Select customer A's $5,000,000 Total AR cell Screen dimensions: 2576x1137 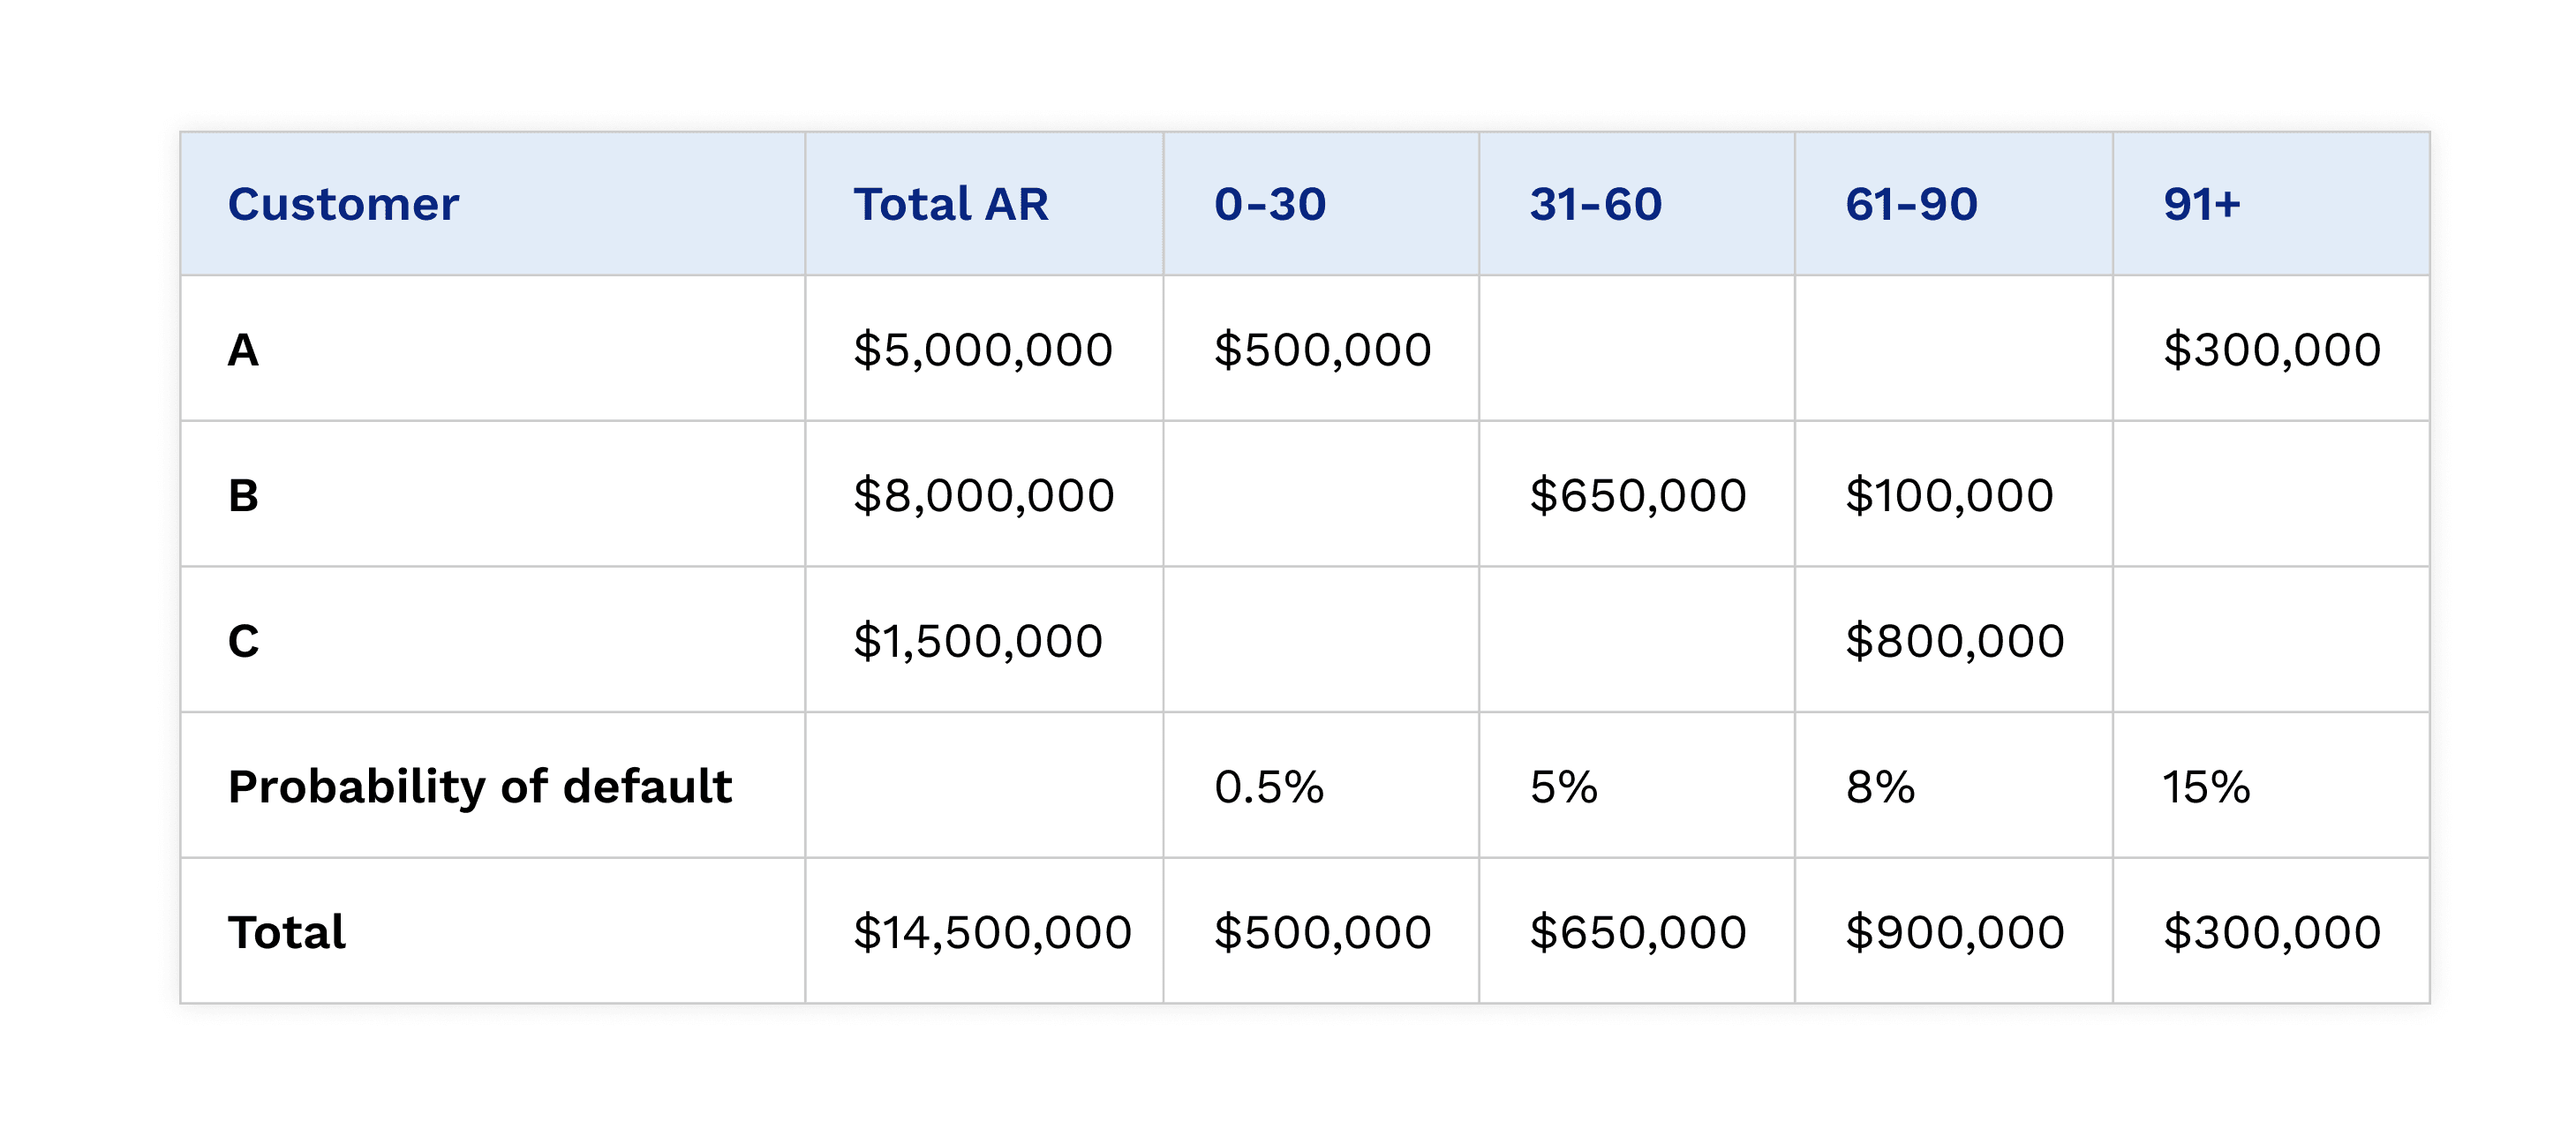982,350
